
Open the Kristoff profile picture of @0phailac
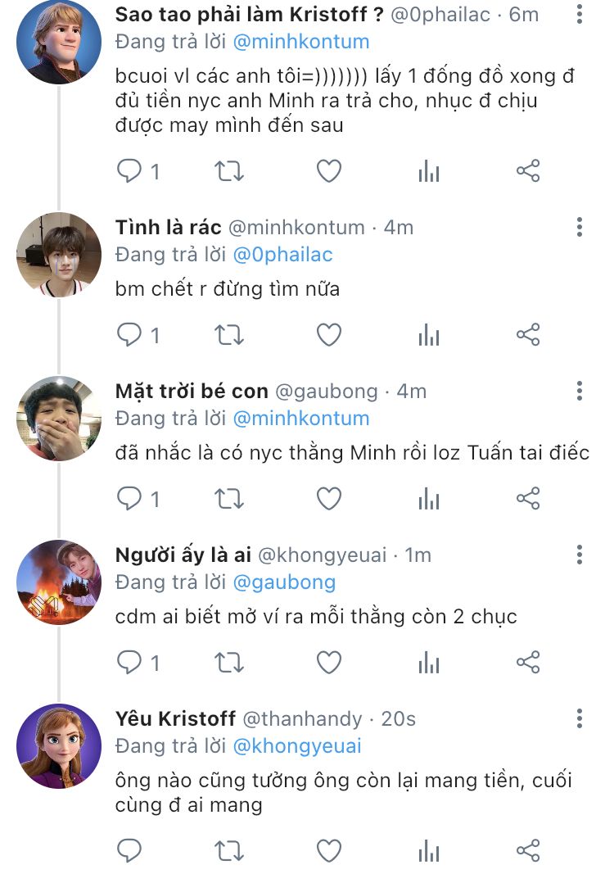pos(58,42)
